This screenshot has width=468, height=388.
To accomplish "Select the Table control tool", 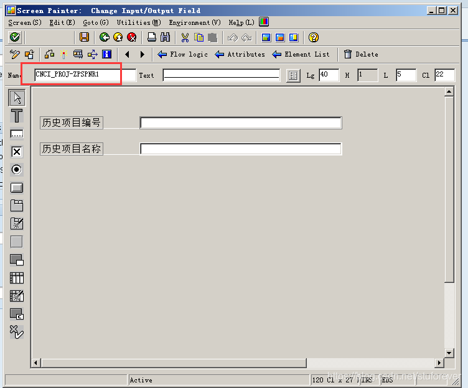I will (17, 278).
